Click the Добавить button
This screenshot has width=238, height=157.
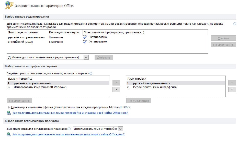click(104, 58)
